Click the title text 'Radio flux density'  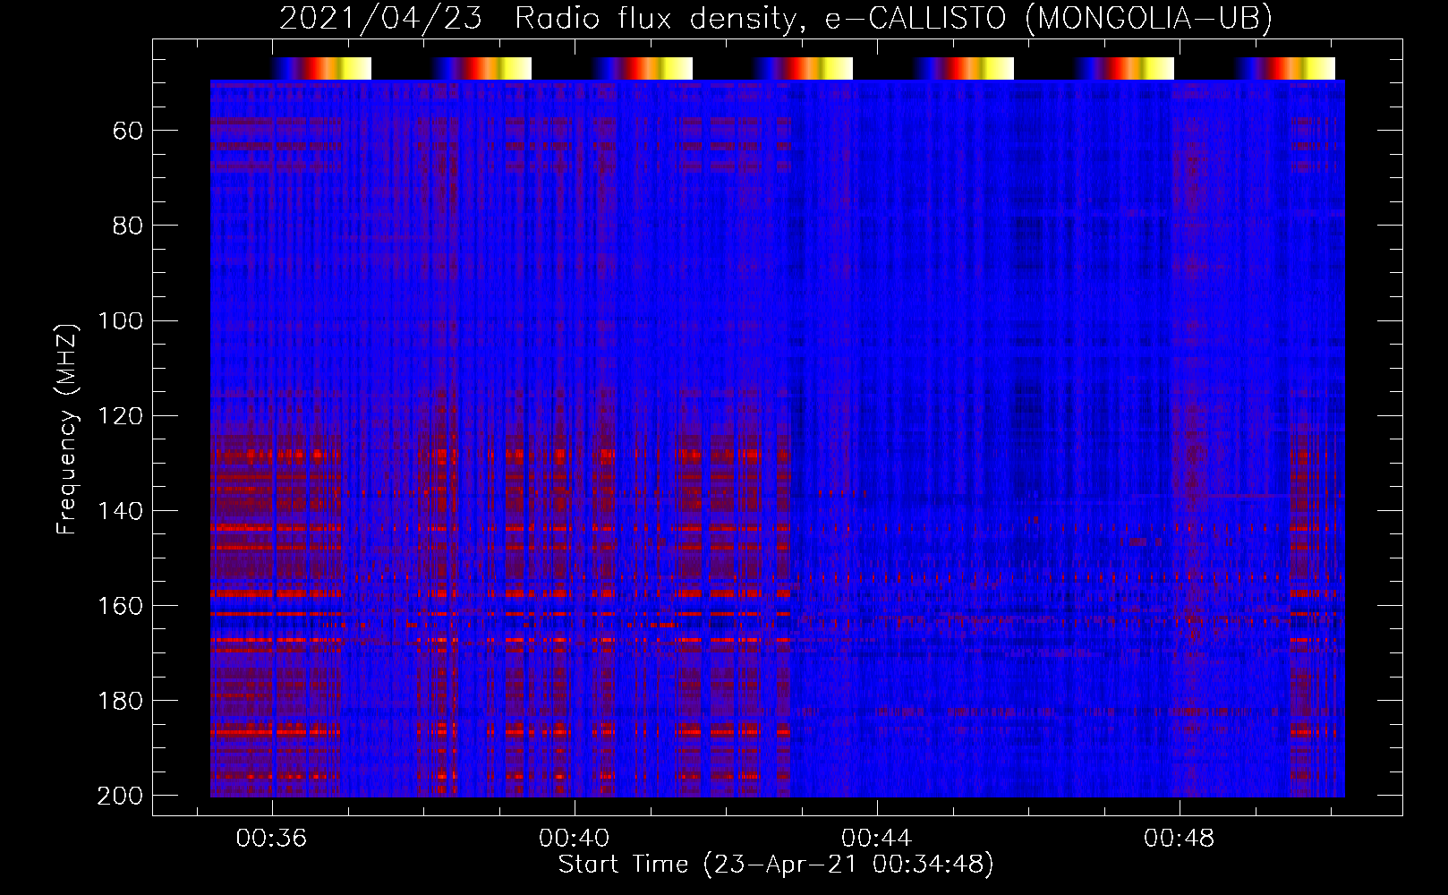(657, 19)
